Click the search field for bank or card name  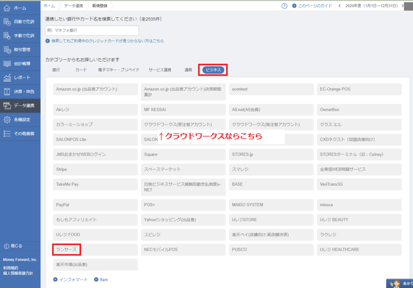(x=92, y=31)
